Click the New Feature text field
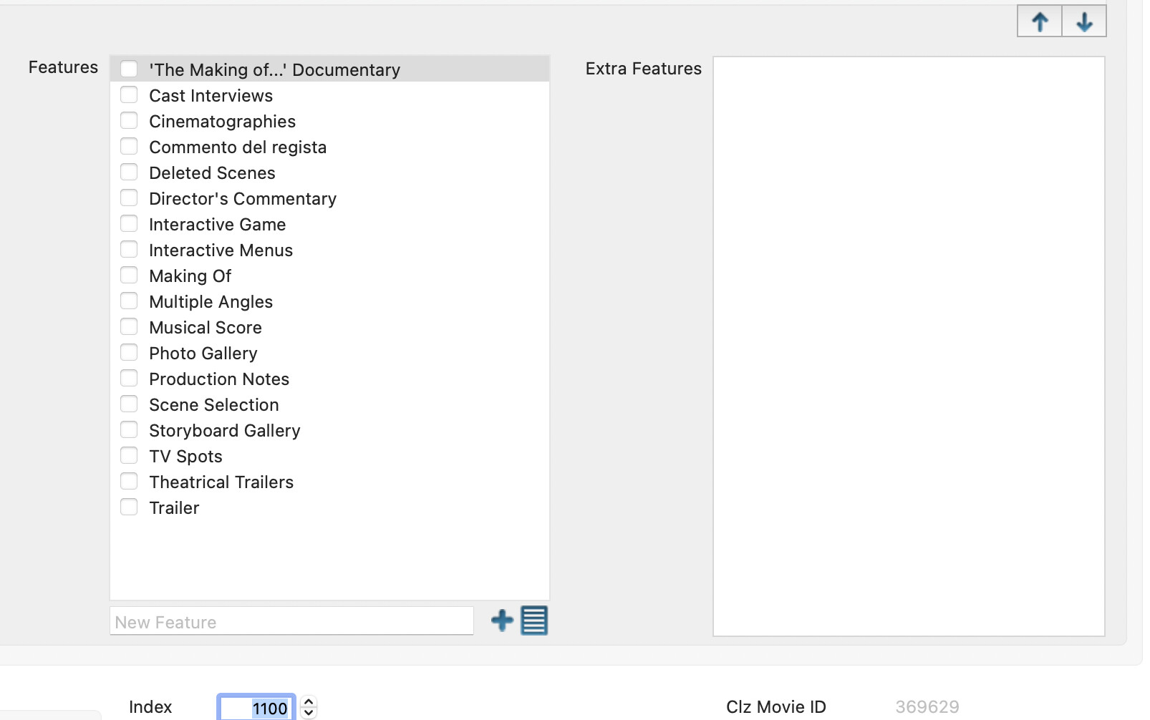The height and width of the screenshot is (720, 1150). coord(291,621)
